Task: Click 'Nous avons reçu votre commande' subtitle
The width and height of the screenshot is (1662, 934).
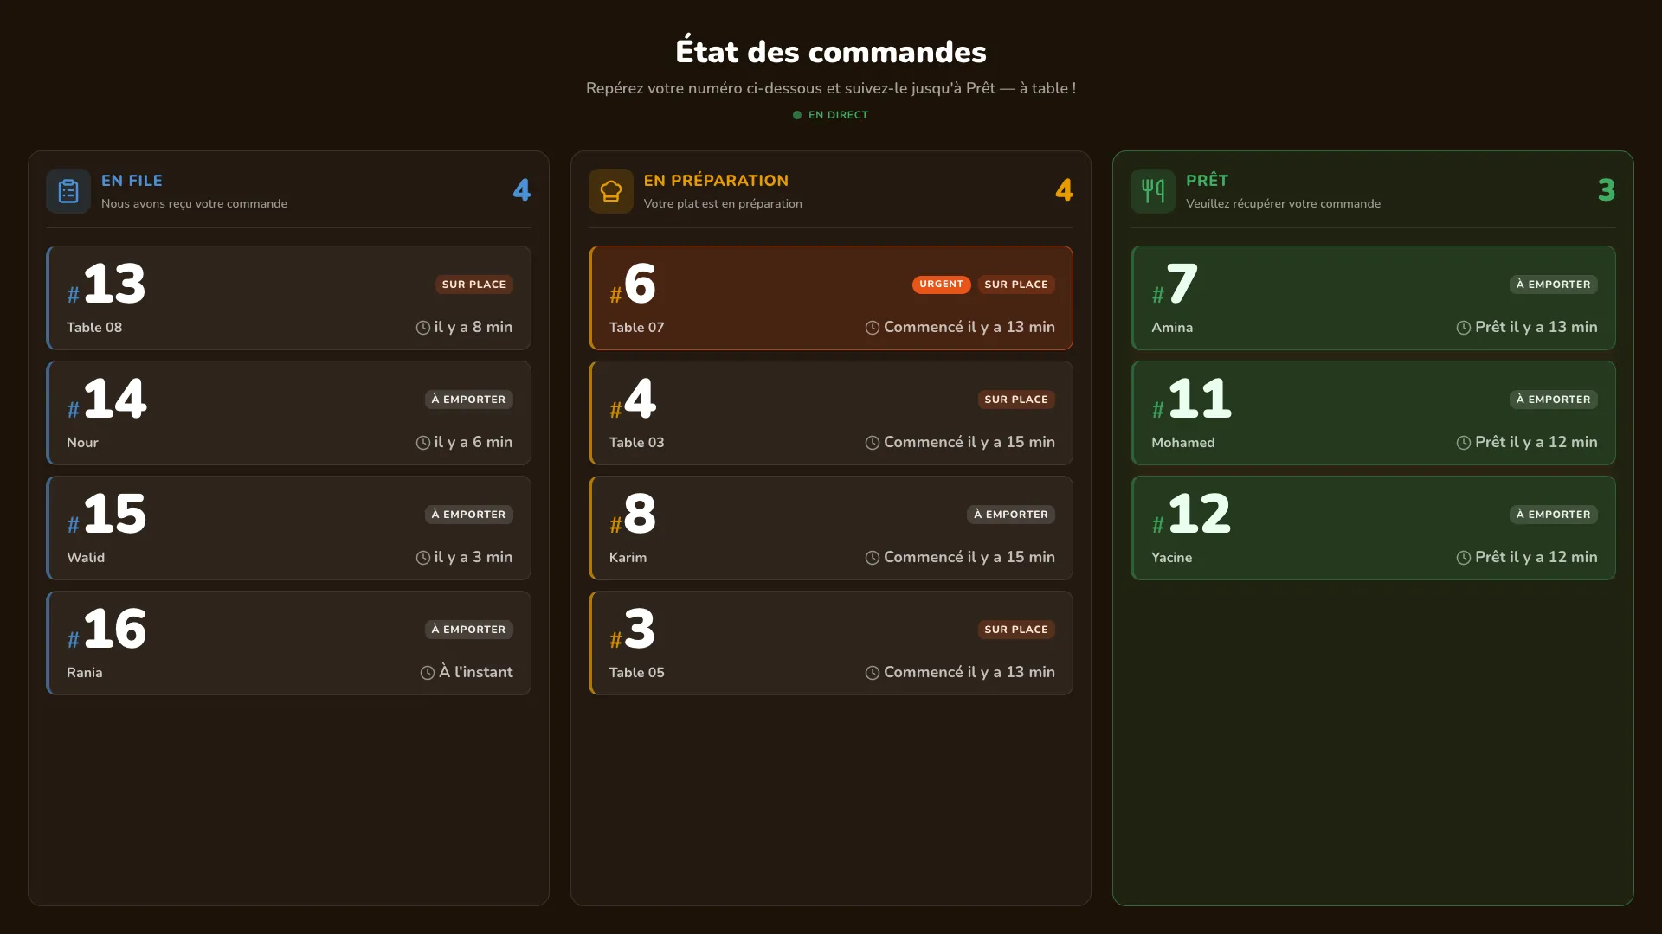Action: pos(194,204)
